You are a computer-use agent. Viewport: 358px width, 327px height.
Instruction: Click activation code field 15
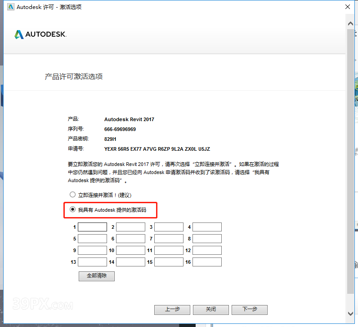pyautogui.click(x=169, y=262)
